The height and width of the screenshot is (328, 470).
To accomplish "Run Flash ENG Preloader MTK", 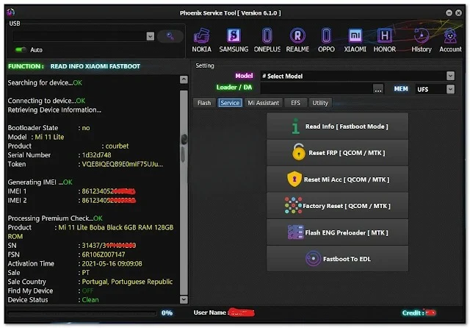I will tap(337, 232).
